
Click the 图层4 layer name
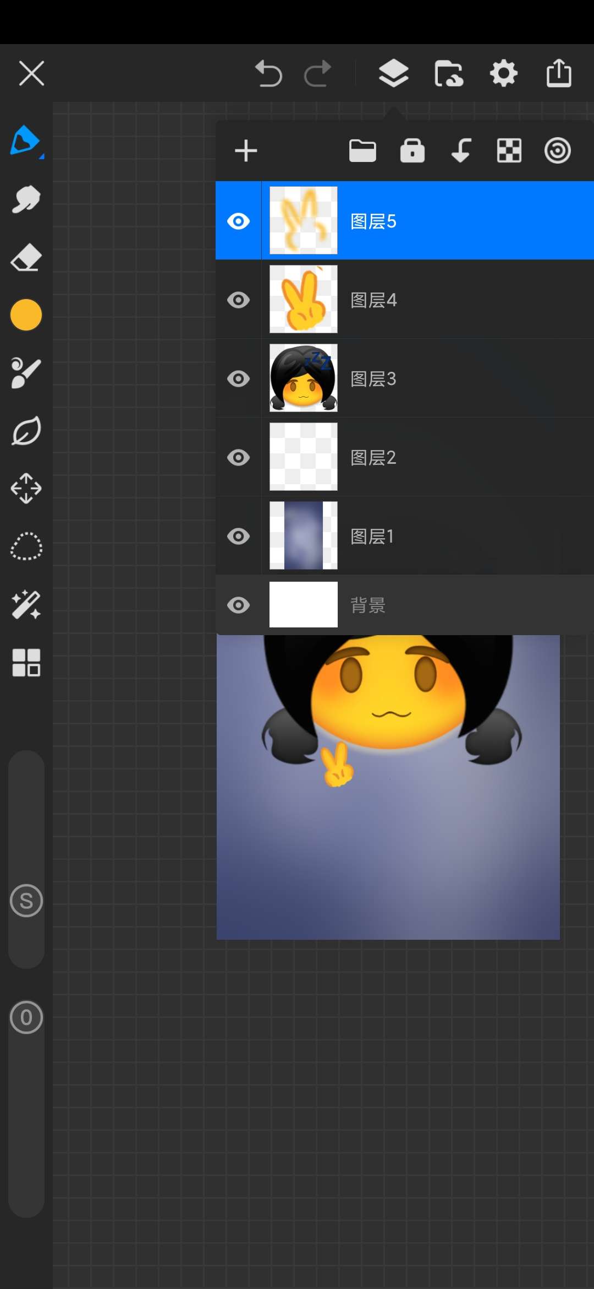point(373,300)
